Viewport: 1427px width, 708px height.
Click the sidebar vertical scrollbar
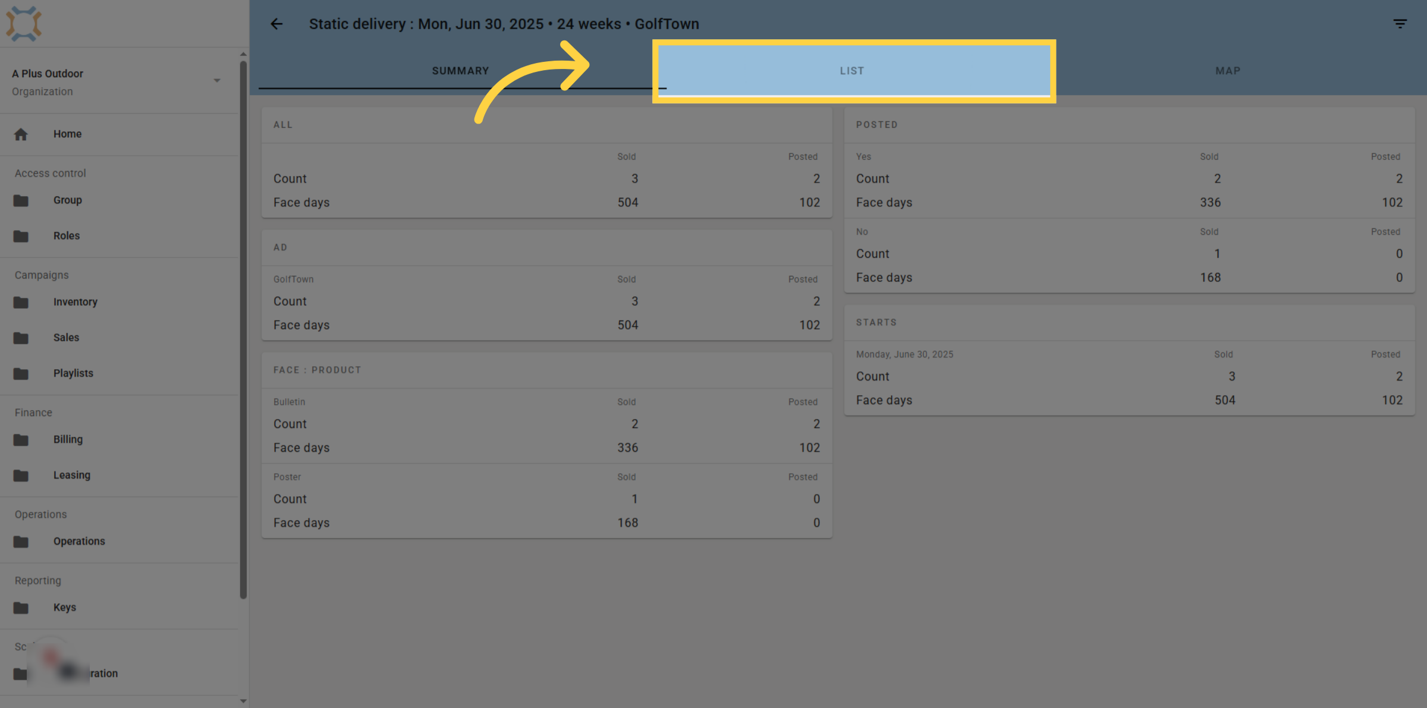coord(243,330)
